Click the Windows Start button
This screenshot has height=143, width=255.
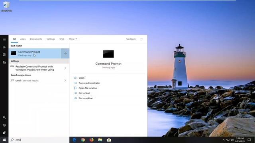pos(4,140)
